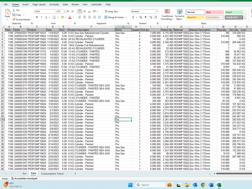Apply the Check Cell style
Screen dimensions: 252x189
[x=234, y=17]
